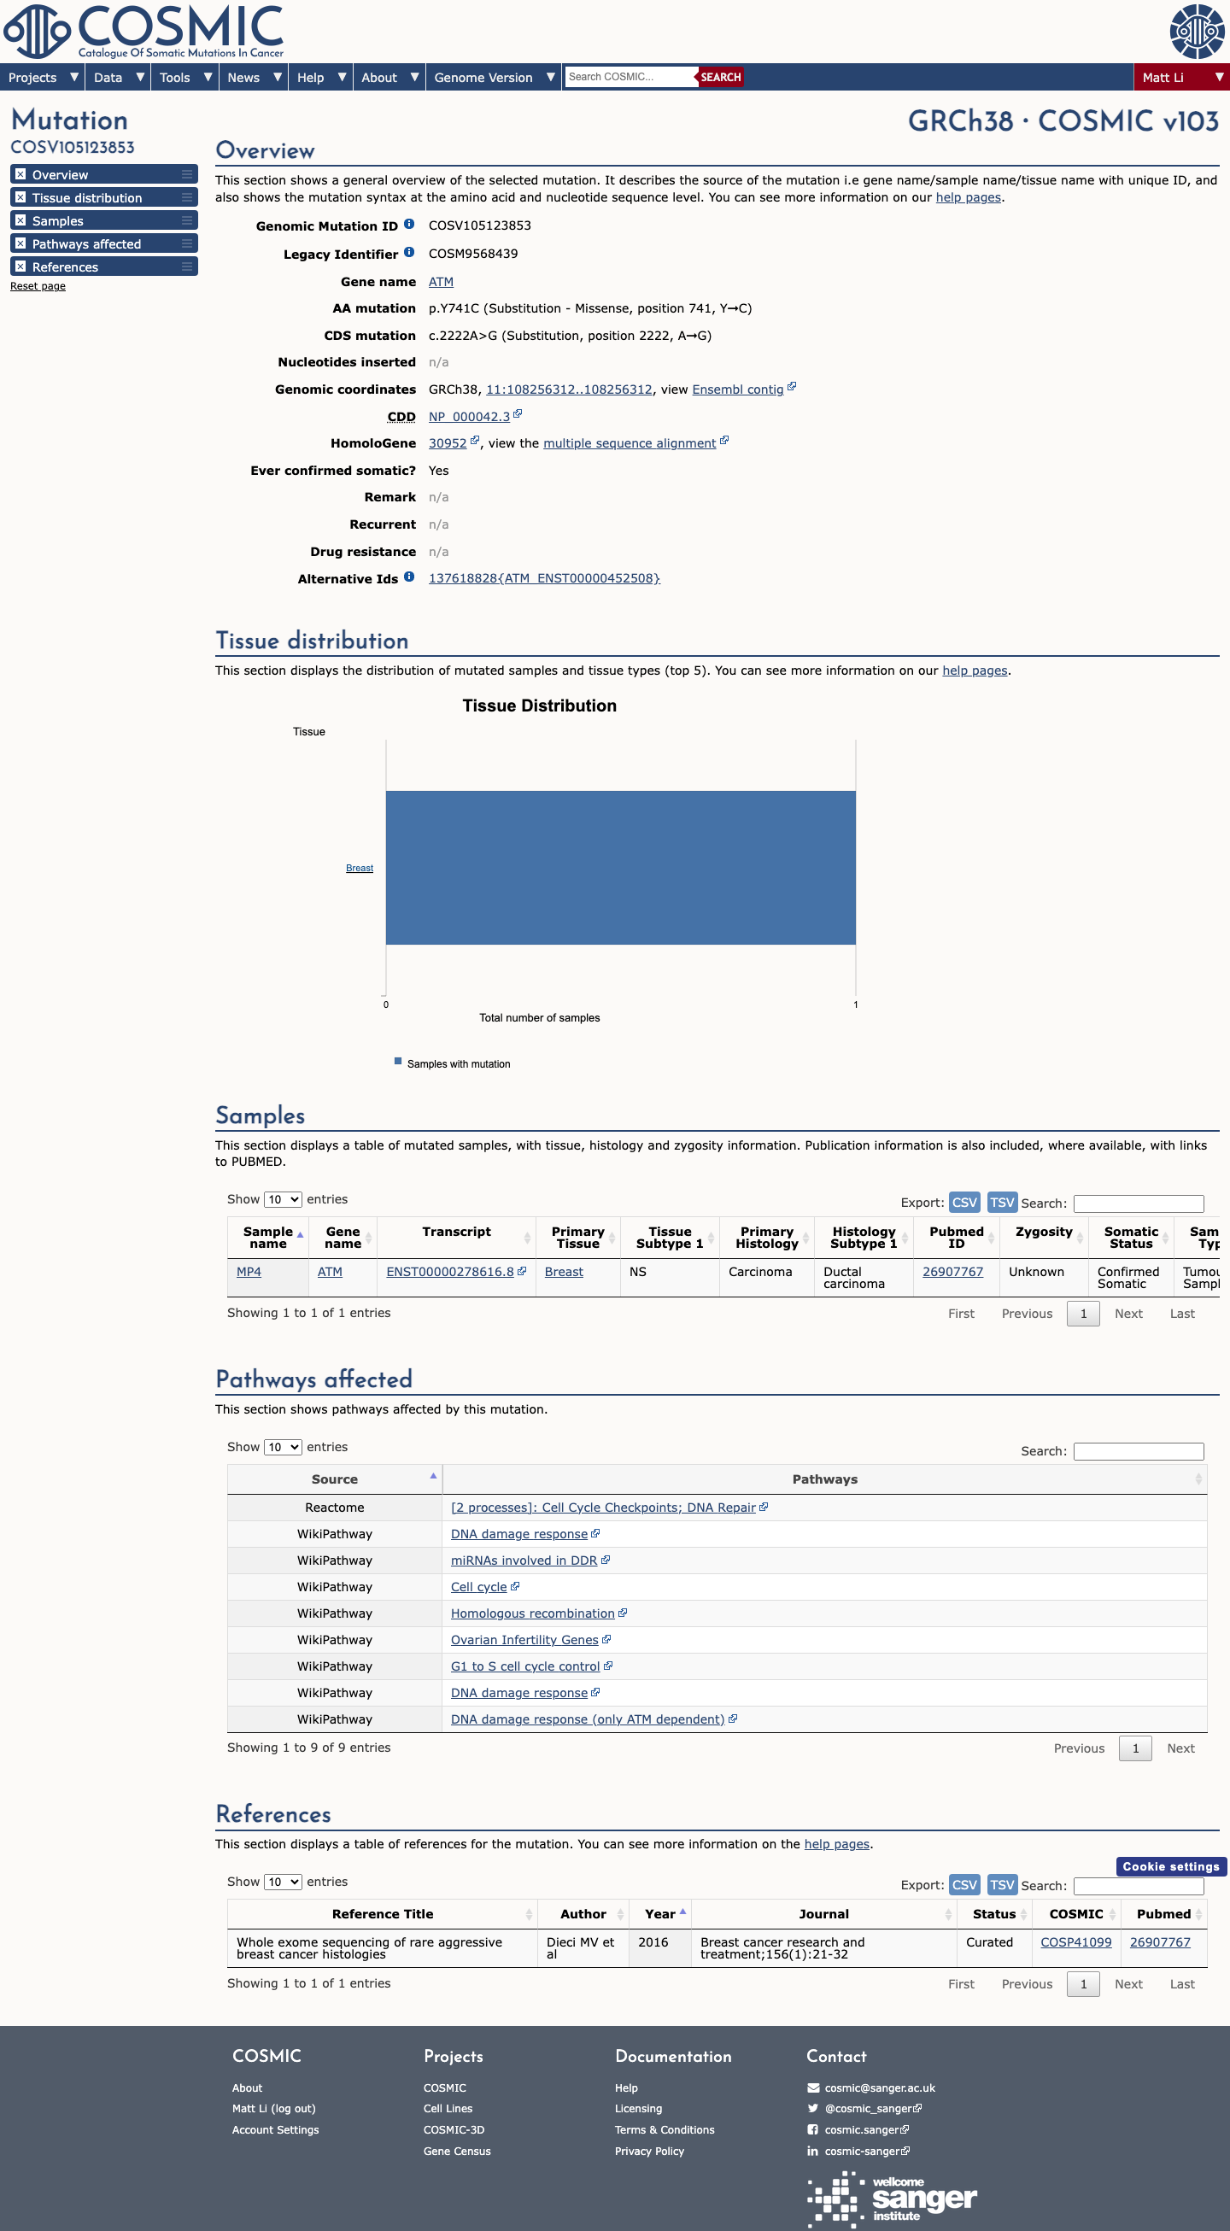Click the Wellcome Sanger Institute footer logo
This screenshot has height=2231, width=1230.
click(x=893, y=2199)
